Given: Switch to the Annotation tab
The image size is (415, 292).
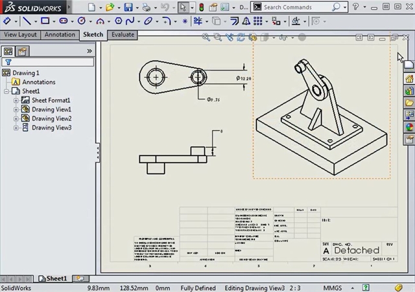Looking at the screenshot, I should pyautogui.click(x=60, y=34).
